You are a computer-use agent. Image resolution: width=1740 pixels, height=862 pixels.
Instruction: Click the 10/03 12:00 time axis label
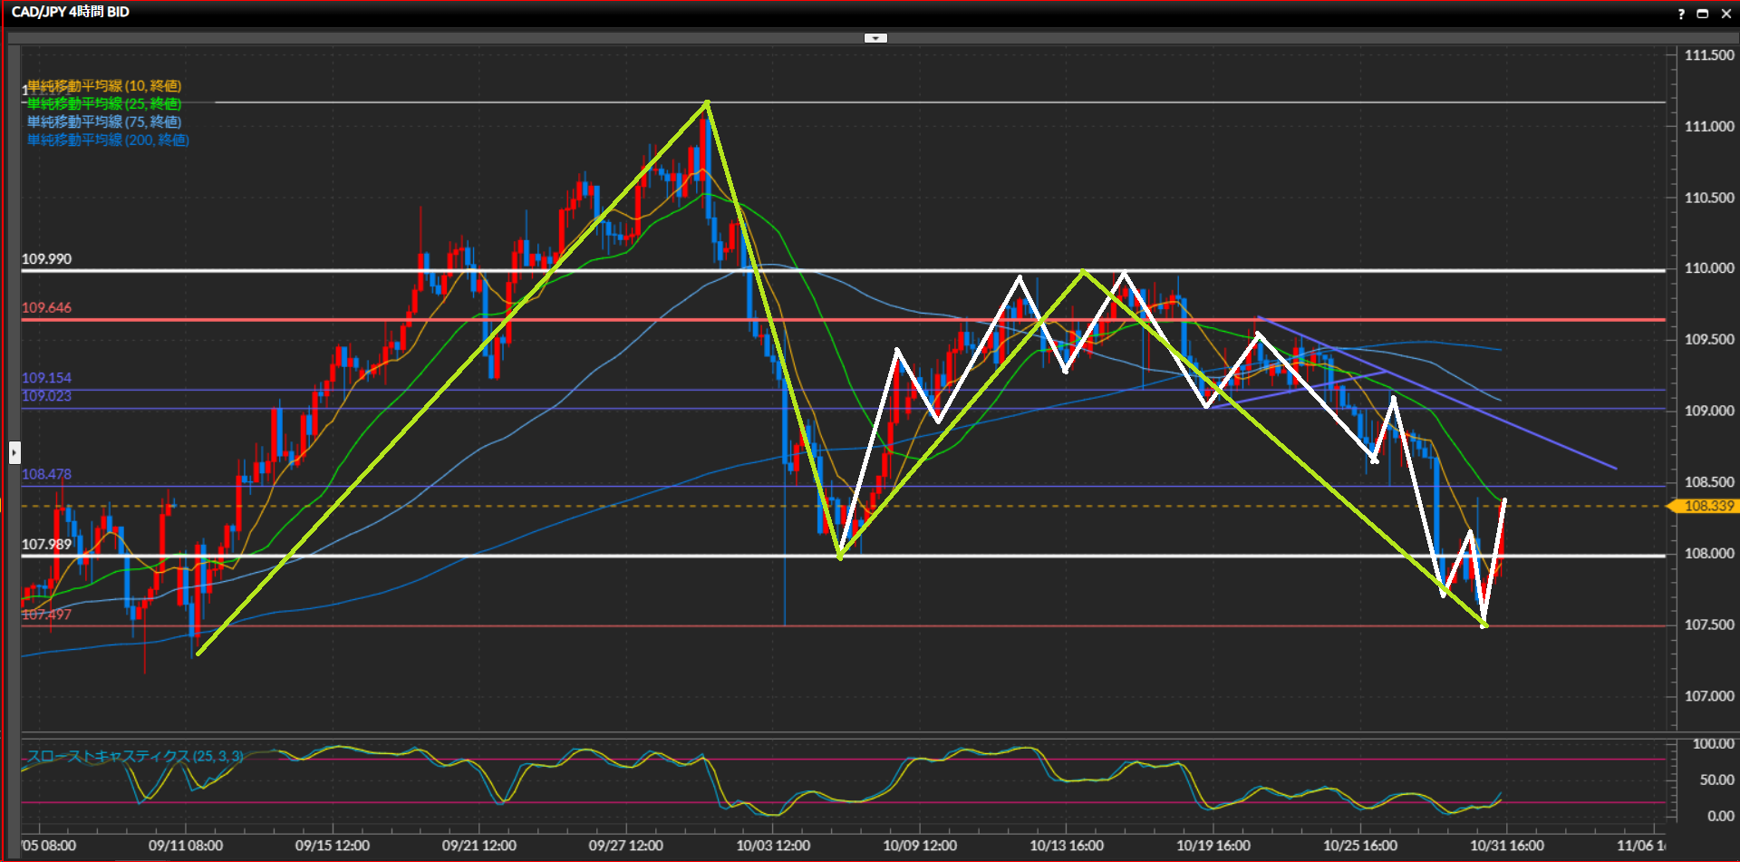[x=772, y=846]
